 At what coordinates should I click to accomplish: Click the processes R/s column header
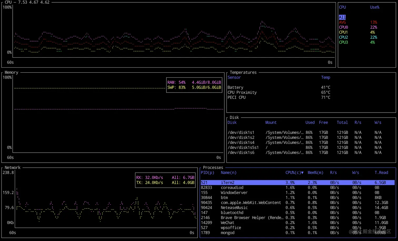pyautogui.click(x=334, y=173)
